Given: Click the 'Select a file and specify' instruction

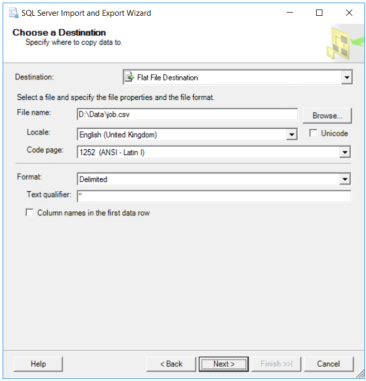Looking at the screenshot, I should (x=116, y=97).
